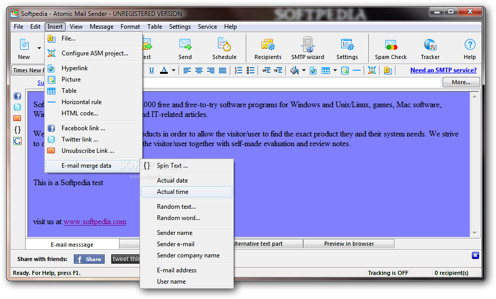Choose Unsubscribe Link ... menu item
The width and height of the screenshot is (496, 299).
[94, 151]
